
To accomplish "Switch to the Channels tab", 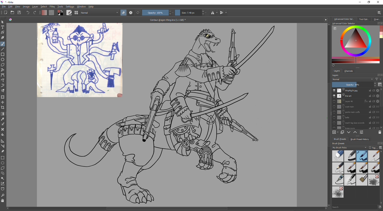I will click(x=349, y=71).
